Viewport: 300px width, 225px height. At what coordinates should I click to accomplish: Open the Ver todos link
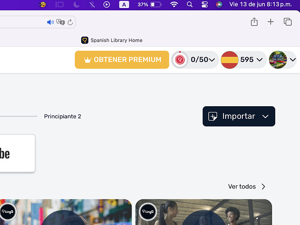click(242, 186)
